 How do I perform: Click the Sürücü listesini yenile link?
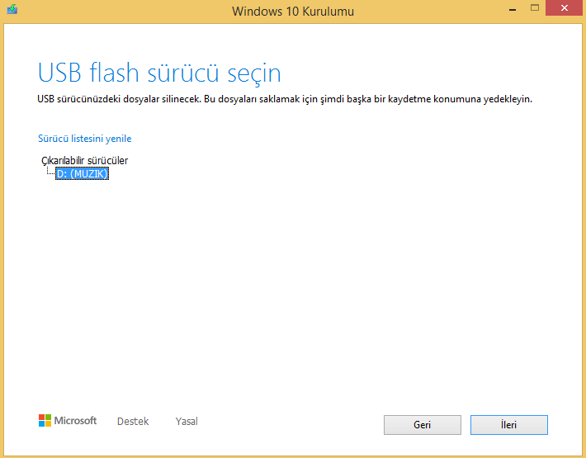click(85, 139)
